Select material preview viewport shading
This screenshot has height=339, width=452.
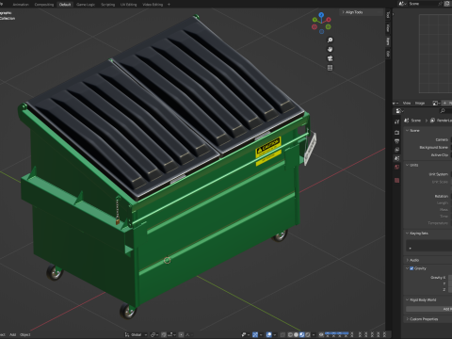point(301,334)
